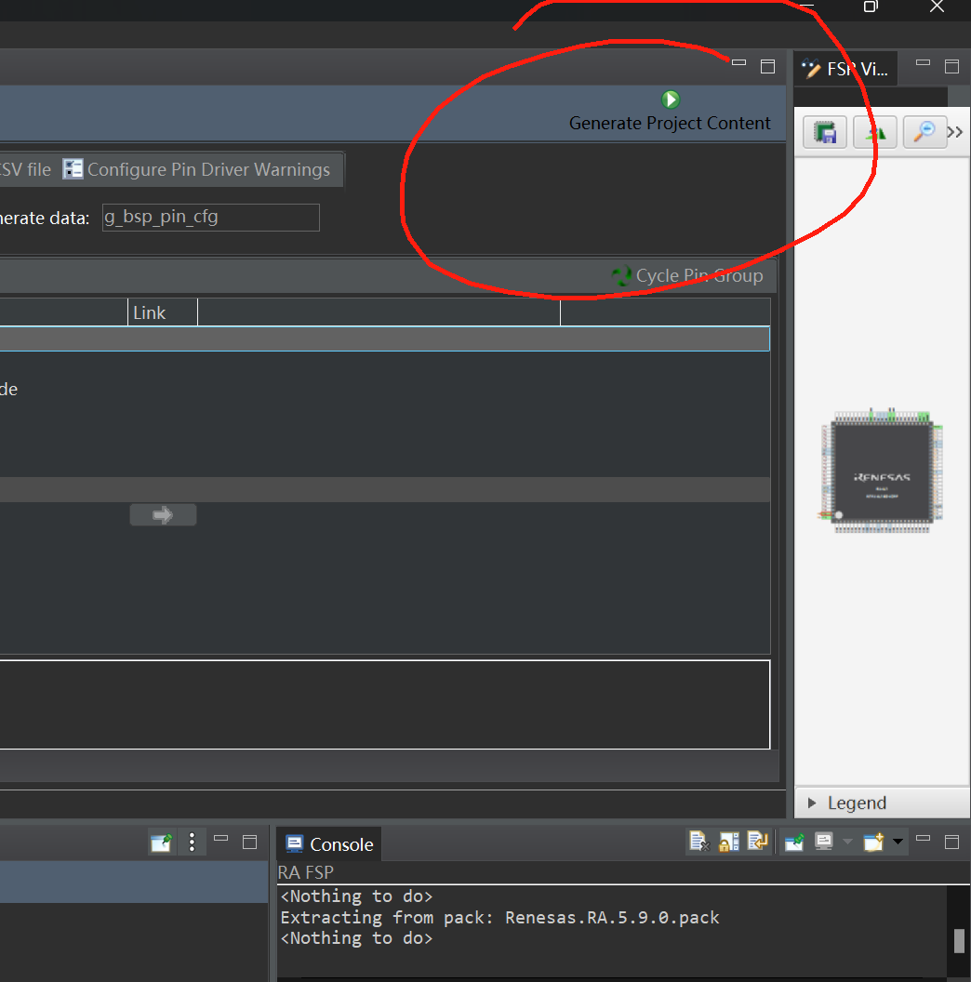Viewport: 971px width, 982px height.
Task: Open the Open Console dropdown arrow
Action: coord(898,842)
